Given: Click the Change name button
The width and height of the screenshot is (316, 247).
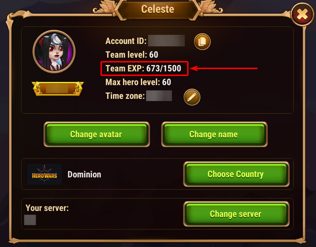Looking at the screenshot, I should pyautogui.click(x=214, y=134).
